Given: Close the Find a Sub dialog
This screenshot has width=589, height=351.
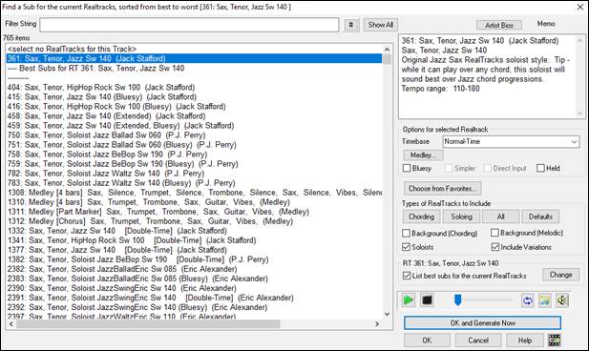Looking at the screenshot, I should [580, 7].
